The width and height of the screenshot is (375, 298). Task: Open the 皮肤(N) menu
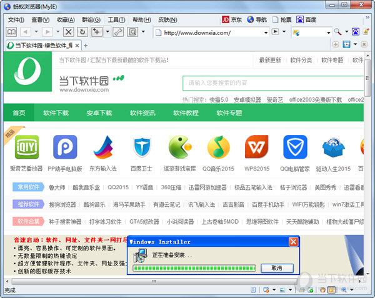(167, 20)
